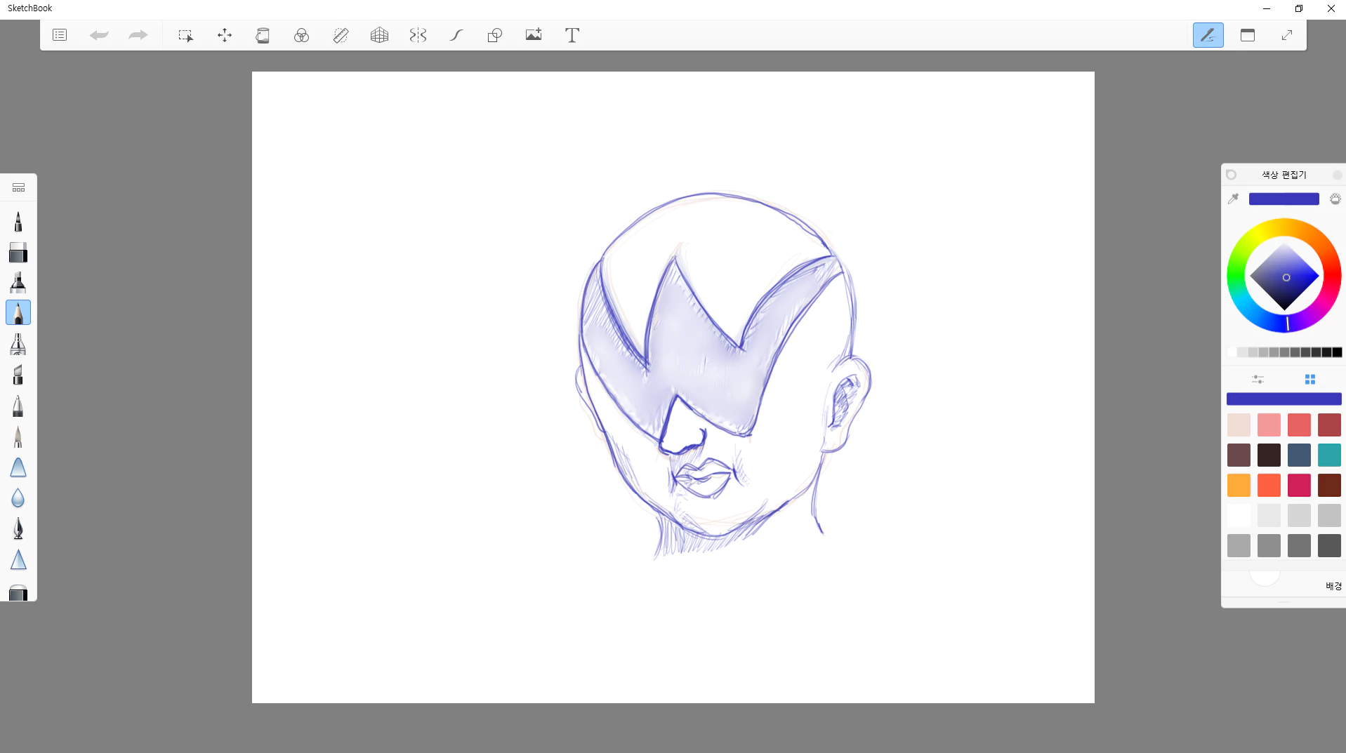
Task: Select the angled felt marker brush
Action: click(x=18, y=375)
